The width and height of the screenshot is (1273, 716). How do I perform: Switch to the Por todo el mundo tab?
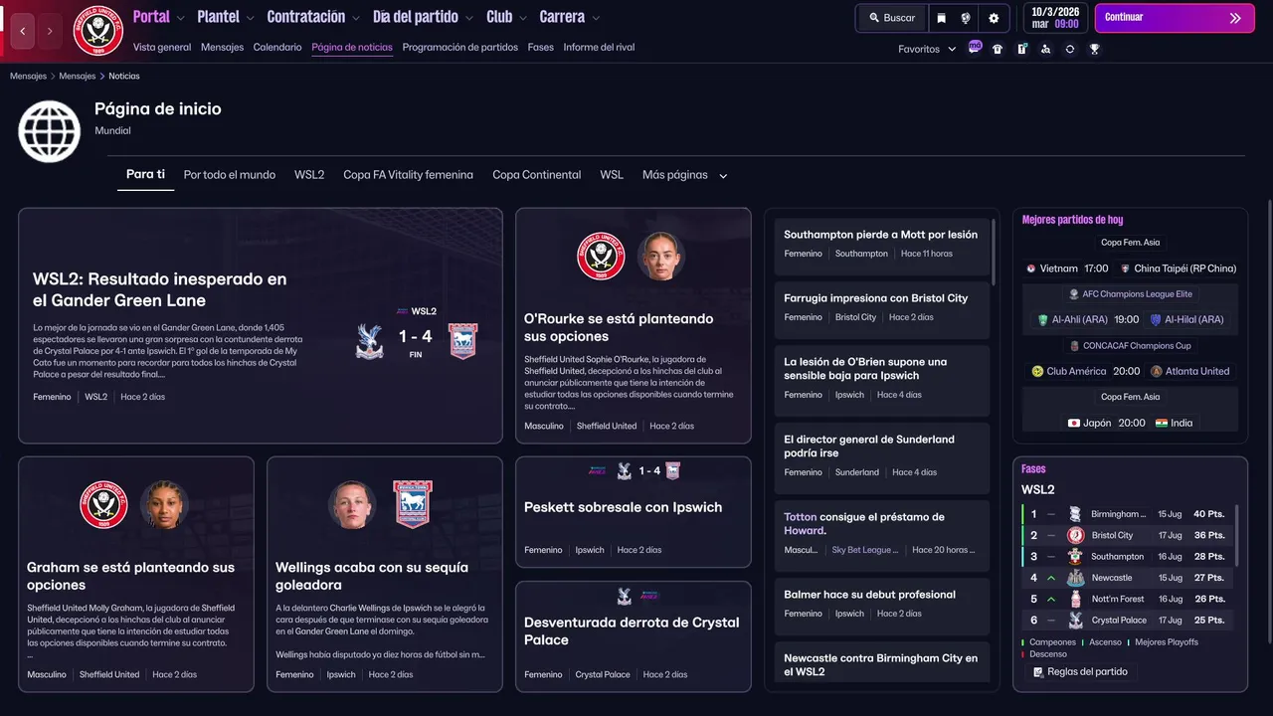230,175
